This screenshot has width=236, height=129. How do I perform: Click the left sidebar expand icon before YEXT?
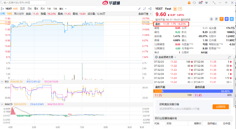(x=2, y=9)
